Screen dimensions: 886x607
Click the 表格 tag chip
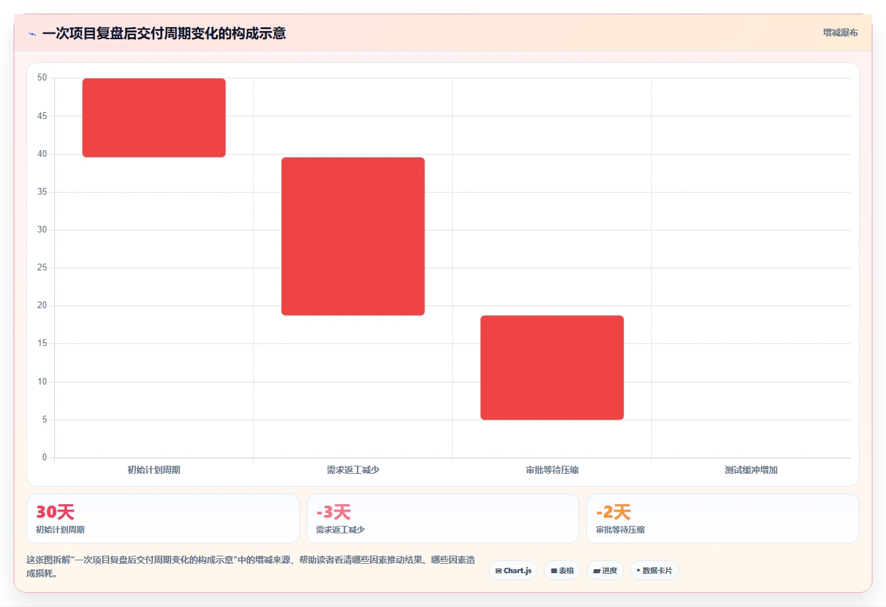point(562,570)
